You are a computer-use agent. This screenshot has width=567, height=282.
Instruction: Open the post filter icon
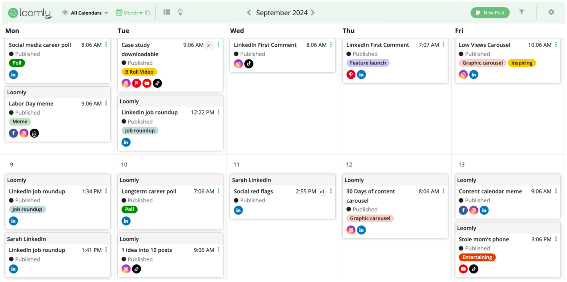click(522, 12)
